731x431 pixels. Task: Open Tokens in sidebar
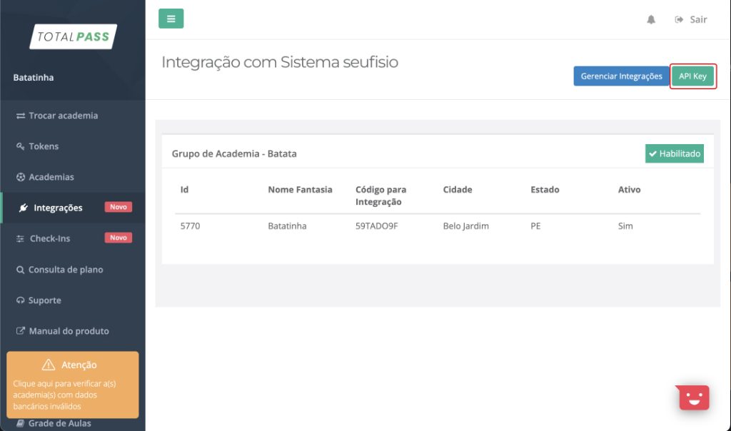coord(73,146)
